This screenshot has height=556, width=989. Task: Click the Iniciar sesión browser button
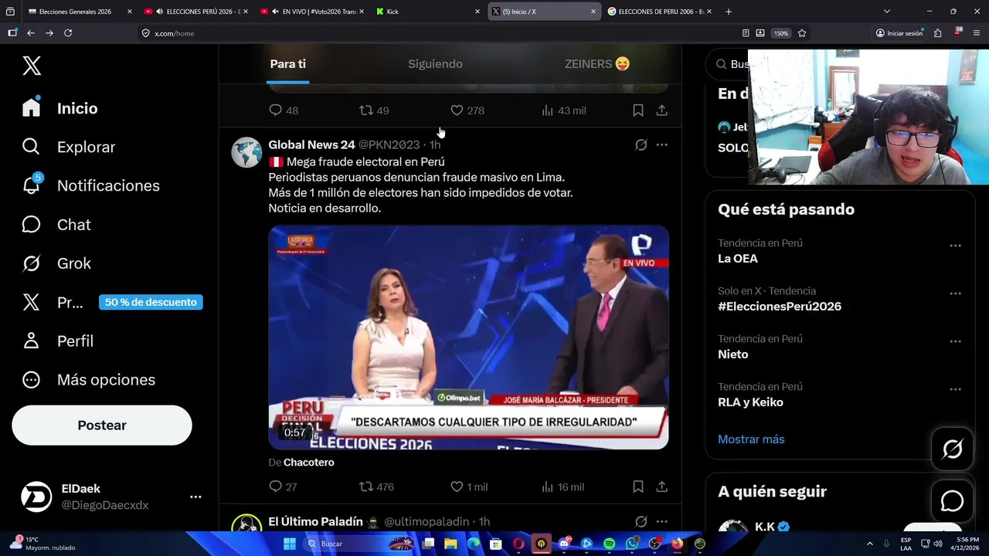pyautogui.click(x=899, y=33)
